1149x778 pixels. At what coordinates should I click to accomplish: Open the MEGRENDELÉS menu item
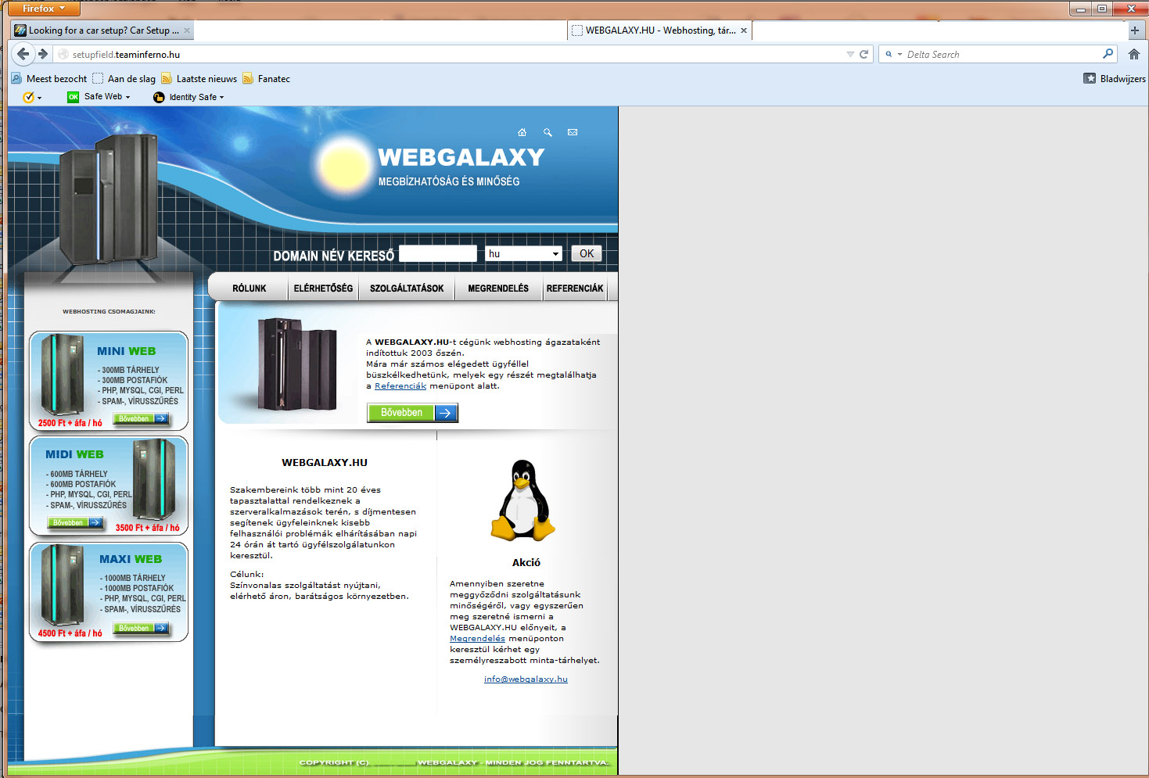pos(498,289)
